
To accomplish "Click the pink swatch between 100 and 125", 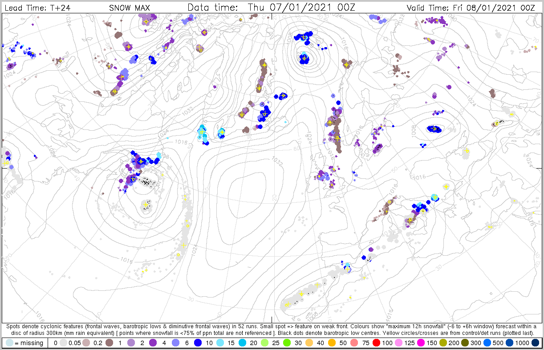I will tap(398, 342).
